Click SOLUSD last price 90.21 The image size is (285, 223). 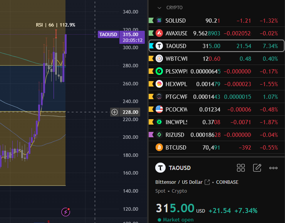(213, 21)
